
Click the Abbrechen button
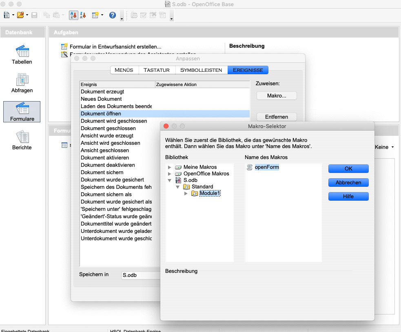tap(348, 183)
